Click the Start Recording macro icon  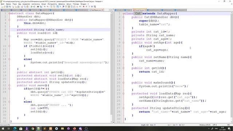pos(84,7)
